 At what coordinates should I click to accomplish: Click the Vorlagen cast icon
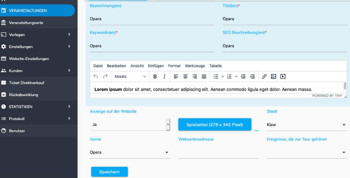click(3, 34)
